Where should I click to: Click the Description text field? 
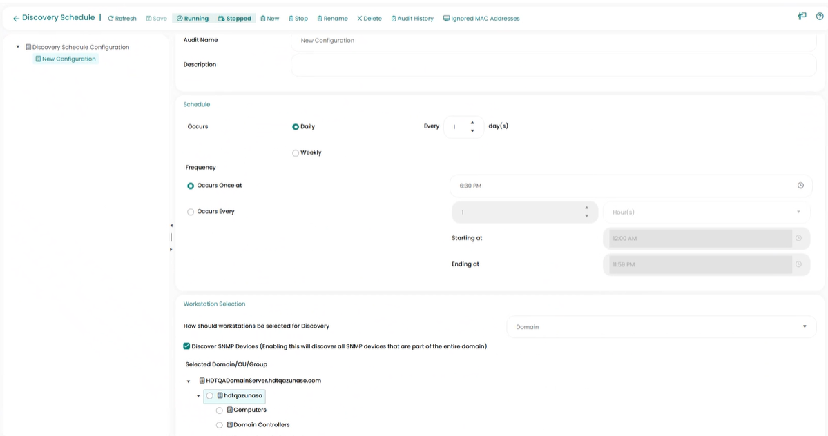pyautogui.click(x=553, y=65)
